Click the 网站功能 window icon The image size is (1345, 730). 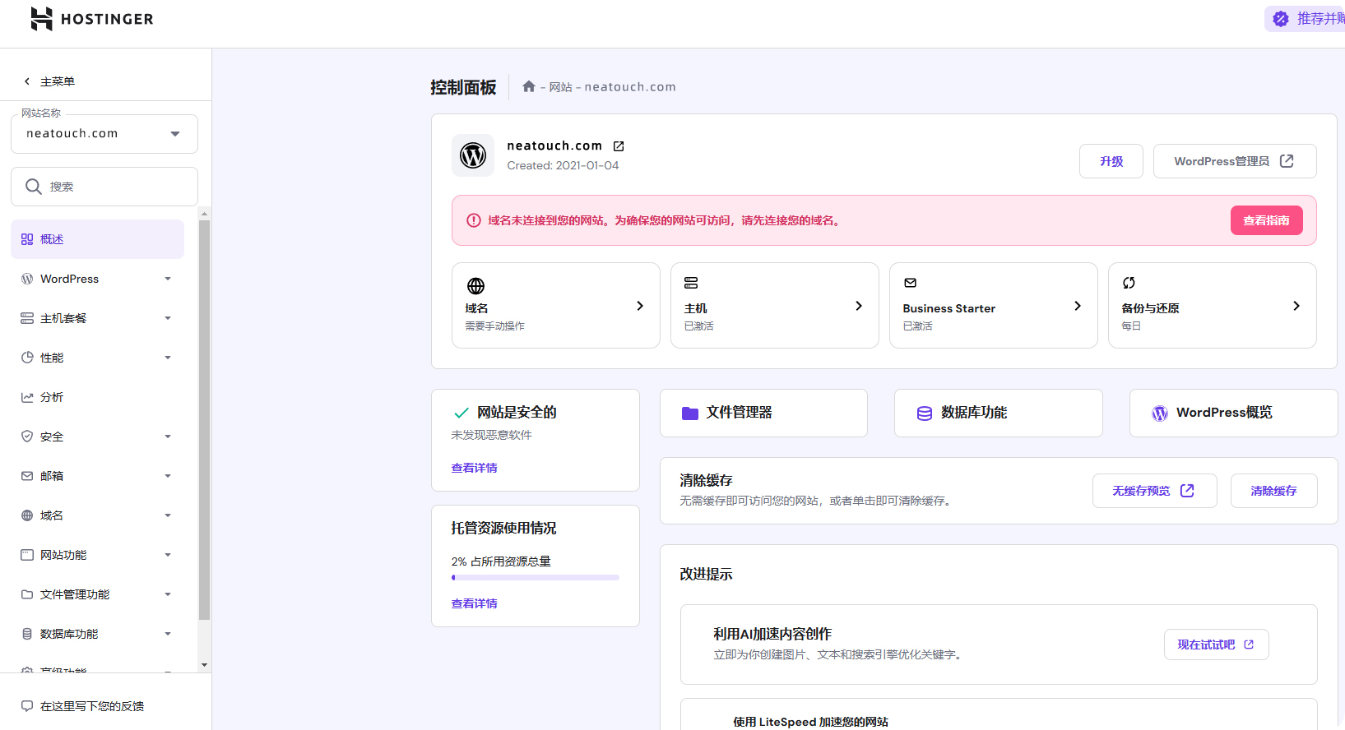[27, 555]
